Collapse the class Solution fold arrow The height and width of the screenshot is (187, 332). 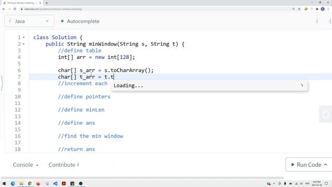coord(24,37)
